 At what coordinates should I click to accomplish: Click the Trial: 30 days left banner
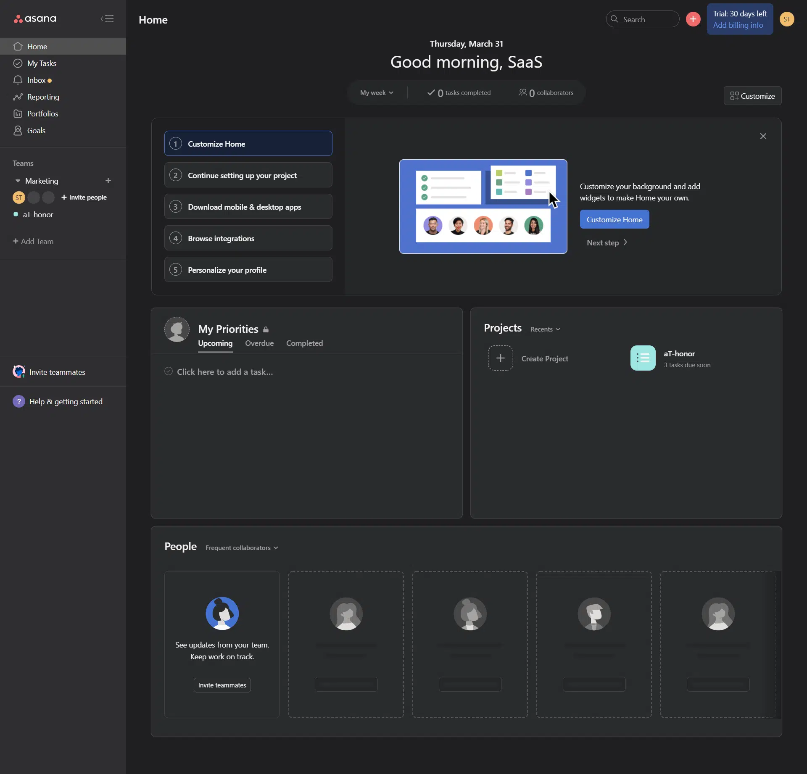pyautogui.click(x=740, y=19)
